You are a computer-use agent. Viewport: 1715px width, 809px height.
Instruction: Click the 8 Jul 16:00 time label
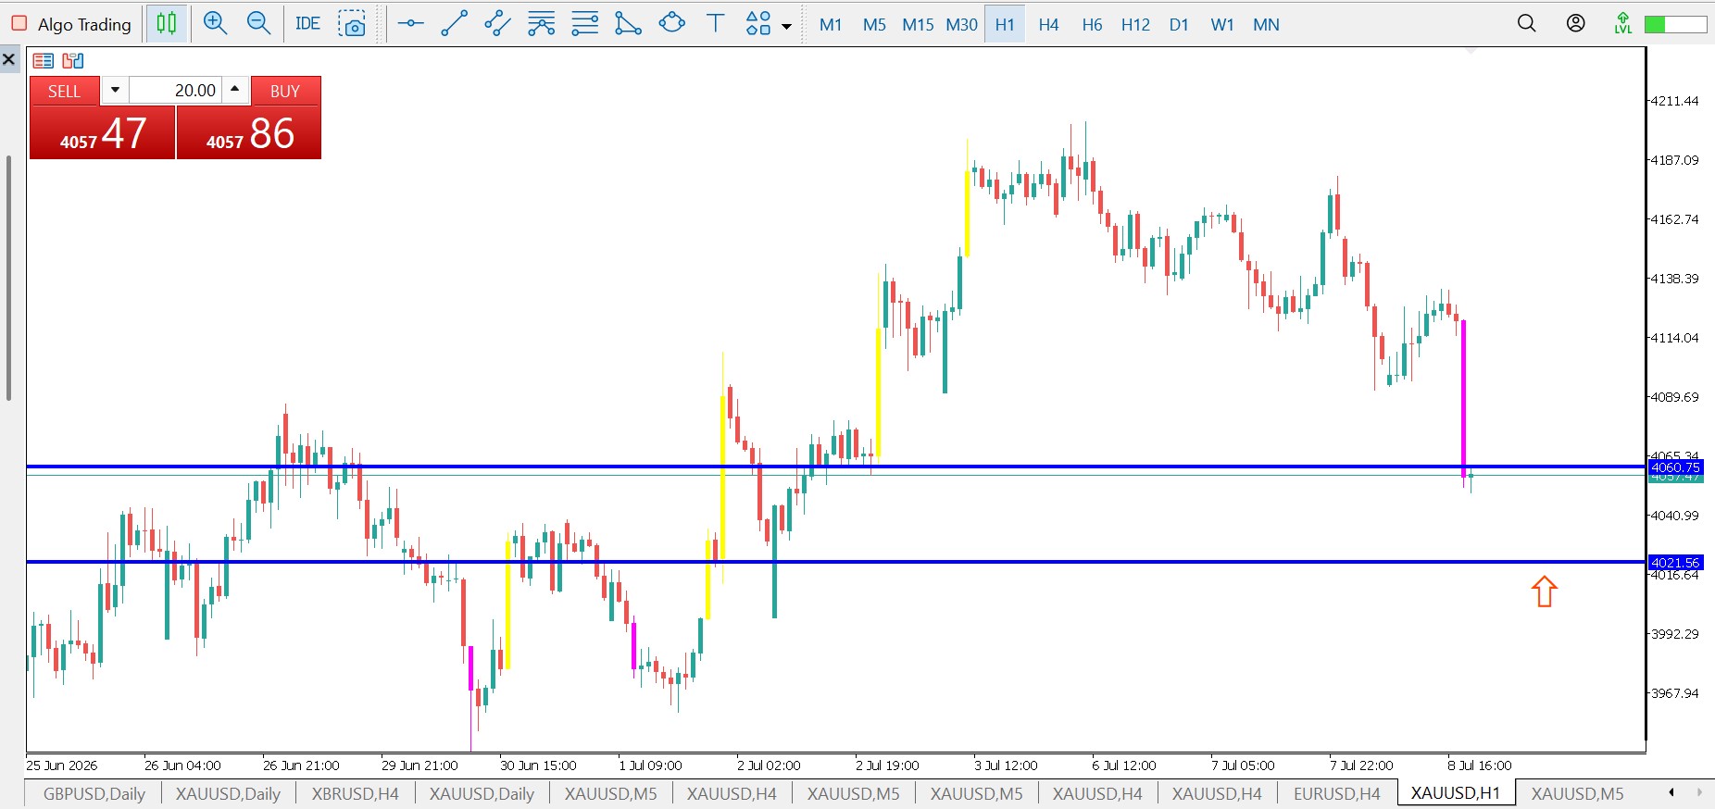tap(1480, 765)
